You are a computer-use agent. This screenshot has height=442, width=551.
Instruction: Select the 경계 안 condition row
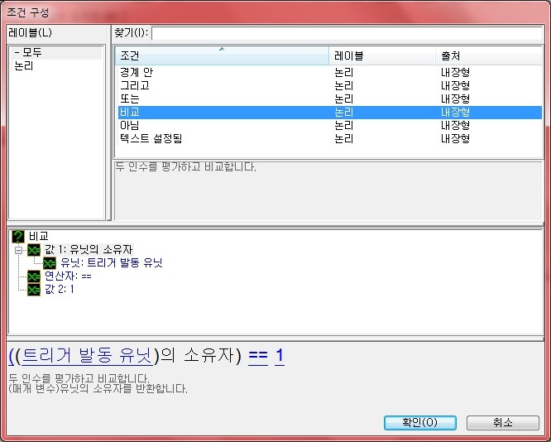pos(330,73)
